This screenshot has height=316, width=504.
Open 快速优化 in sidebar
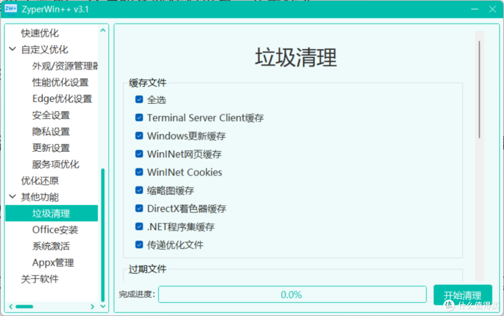click(40, 33)
